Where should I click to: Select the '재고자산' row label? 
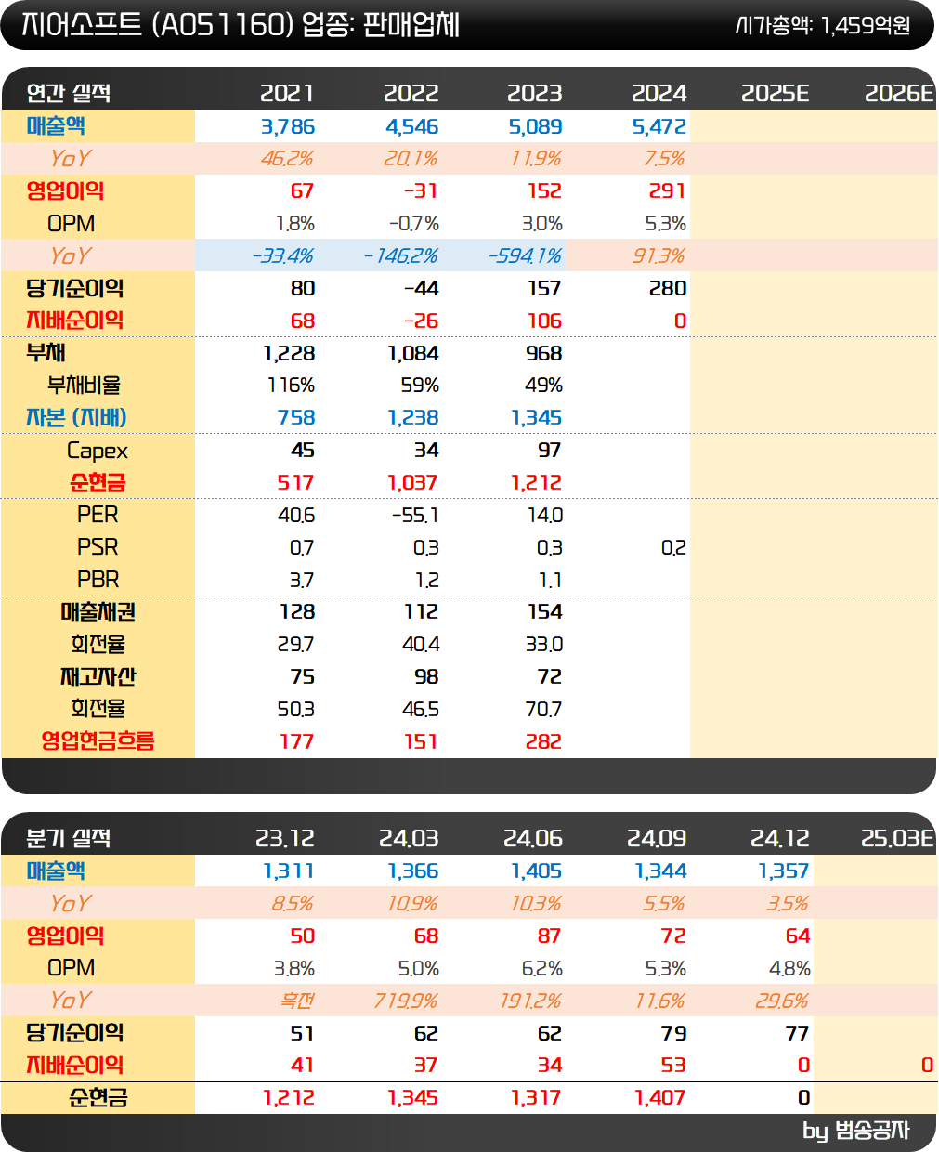click(98, 677)
